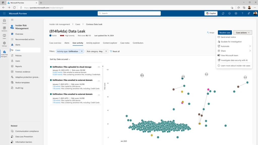
Task: Click the notifications bell icon
Action: 229,13
